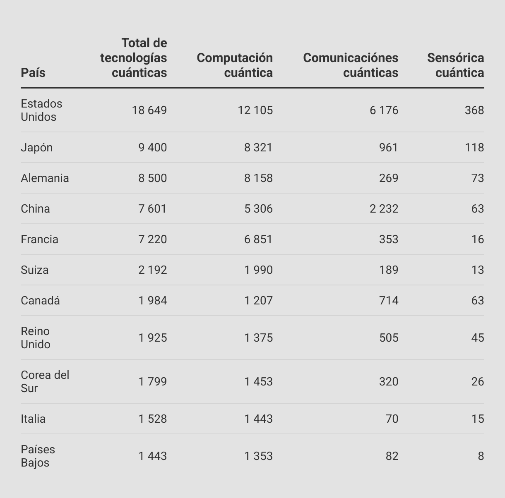Select the 368 sensing value
The width and height of the screenshot is (505, 498).
click(x=474, y=110)
